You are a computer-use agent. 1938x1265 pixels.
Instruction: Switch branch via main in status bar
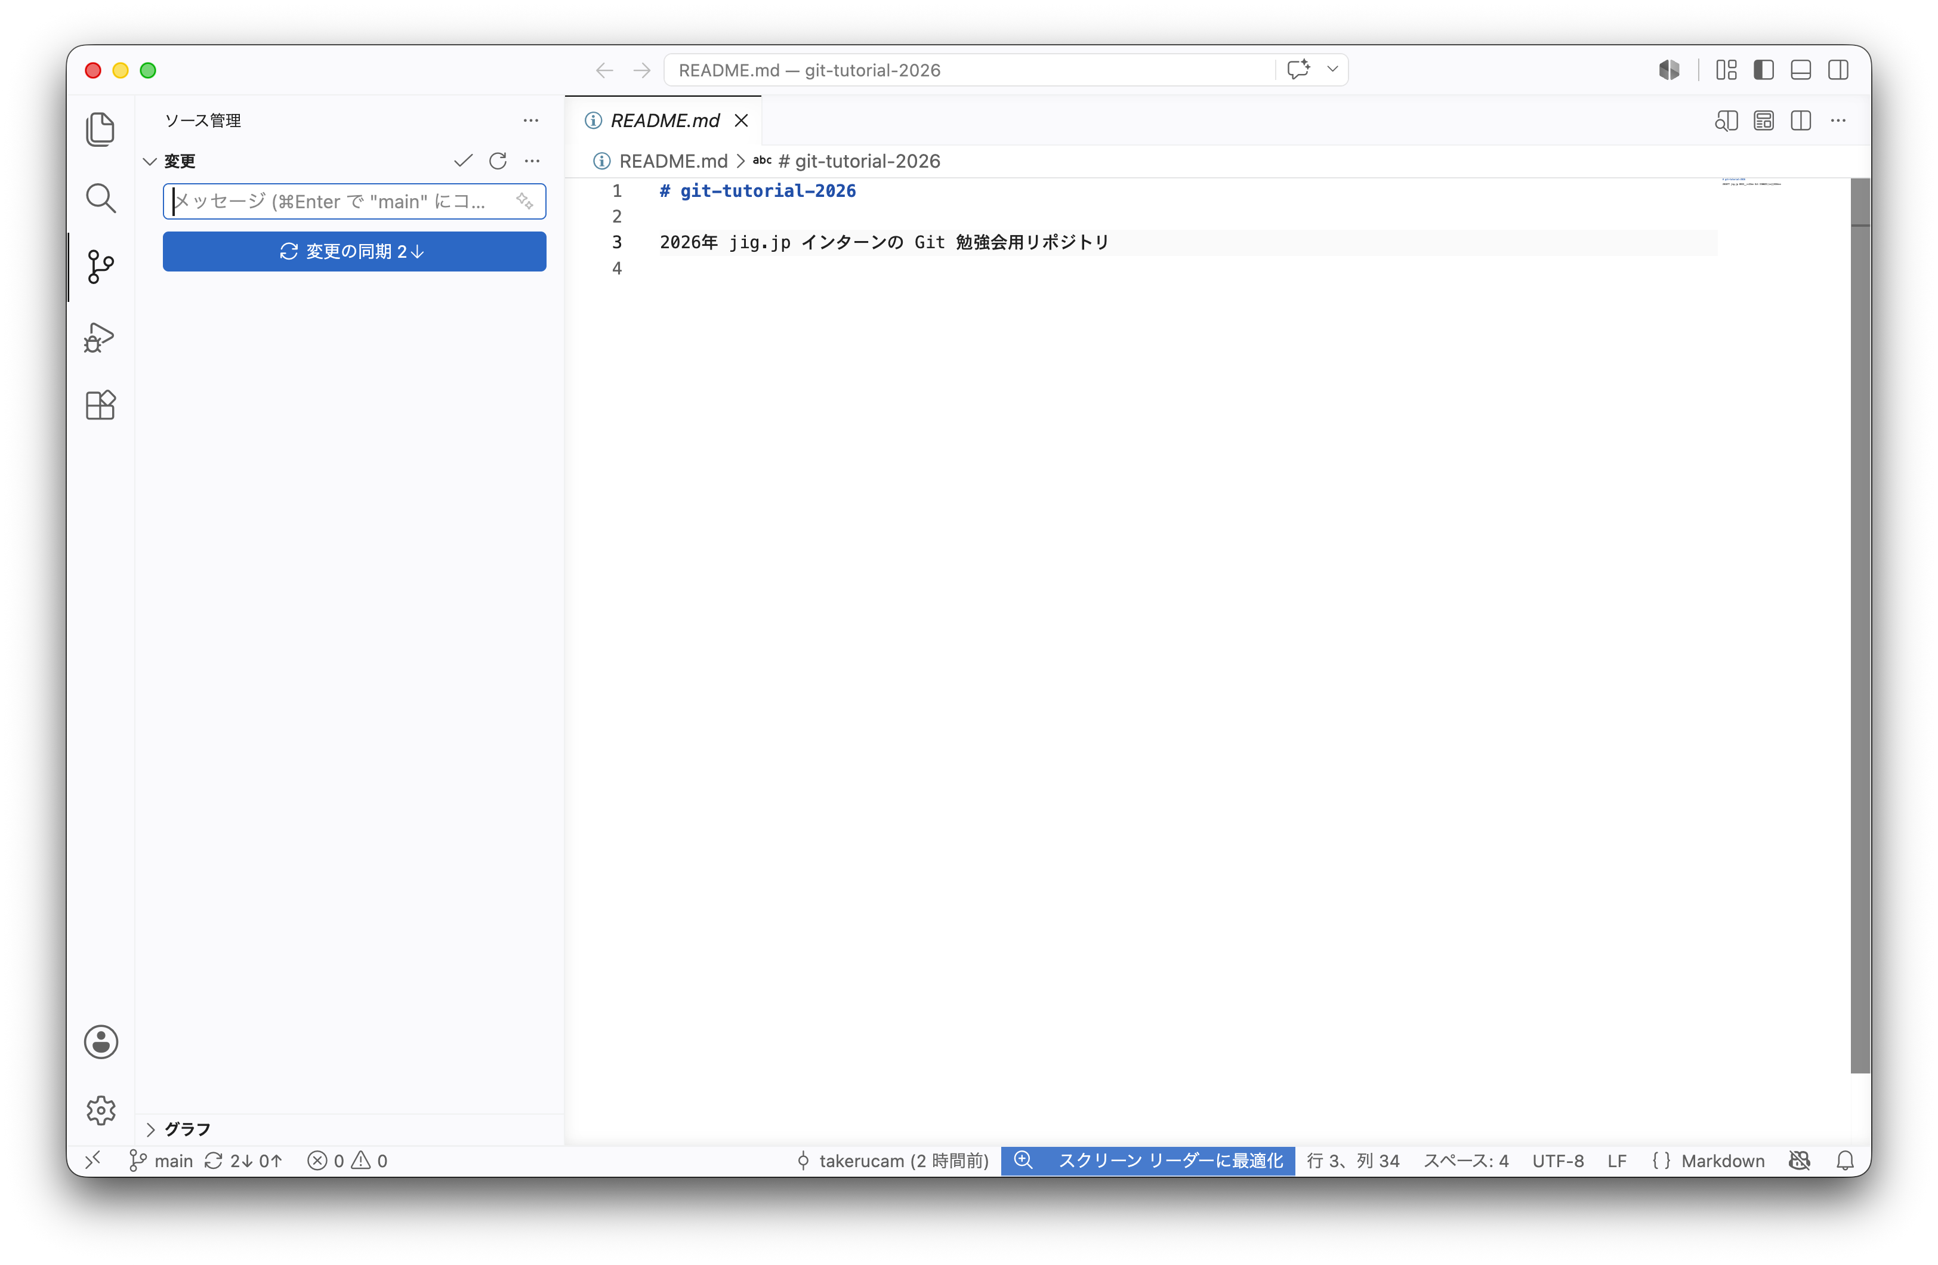tap(161, 1161)
